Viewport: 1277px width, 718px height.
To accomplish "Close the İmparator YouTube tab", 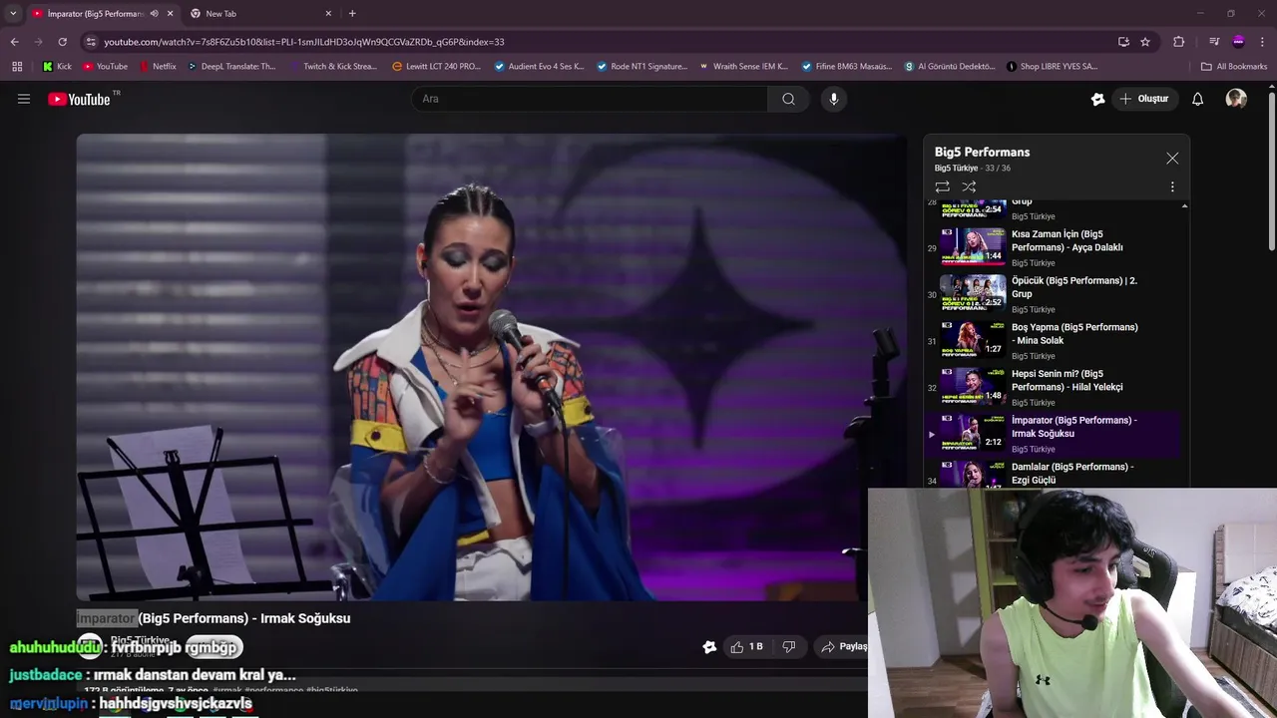I will point(170,14).
